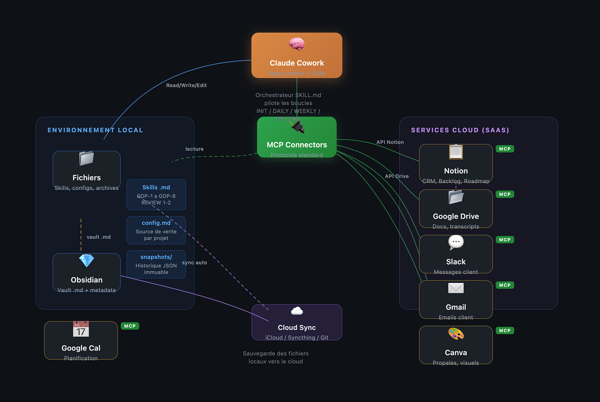
Task: Click the envelope icon above Gmail
Action: (x=456, y=288)
